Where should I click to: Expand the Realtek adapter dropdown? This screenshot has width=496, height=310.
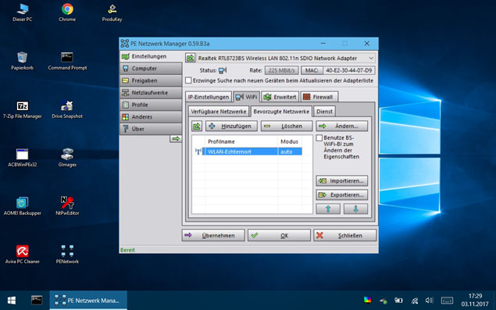tap(371, 59)
